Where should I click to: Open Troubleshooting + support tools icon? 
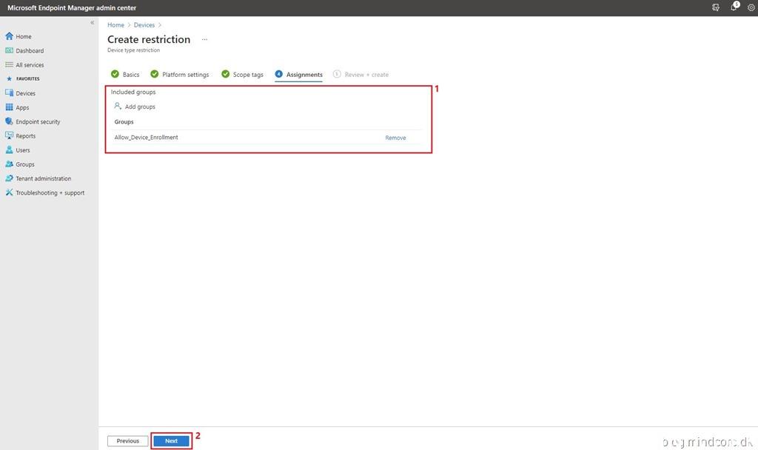click(10, 192)
